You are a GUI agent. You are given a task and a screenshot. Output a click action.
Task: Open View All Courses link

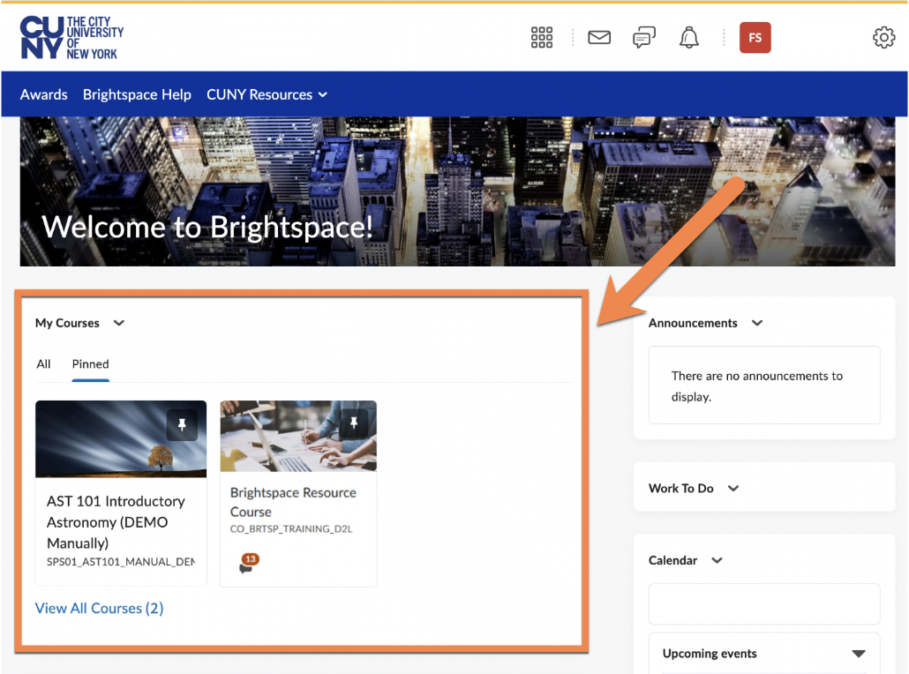pos(99,608)
